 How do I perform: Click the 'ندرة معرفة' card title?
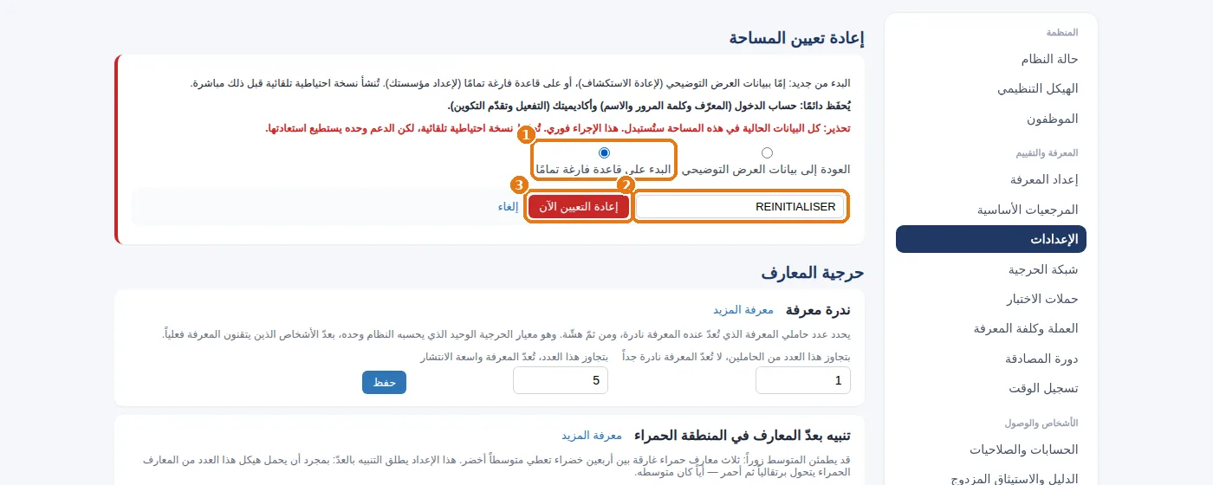click(818, 310)
